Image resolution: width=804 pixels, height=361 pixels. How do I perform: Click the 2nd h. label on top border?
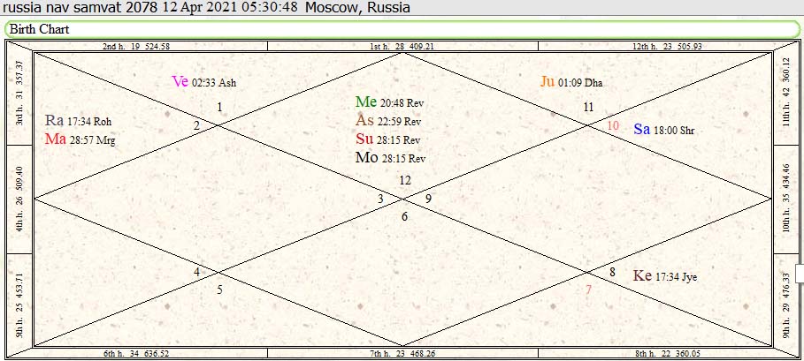pyautogui.click(x=136, y=46)
